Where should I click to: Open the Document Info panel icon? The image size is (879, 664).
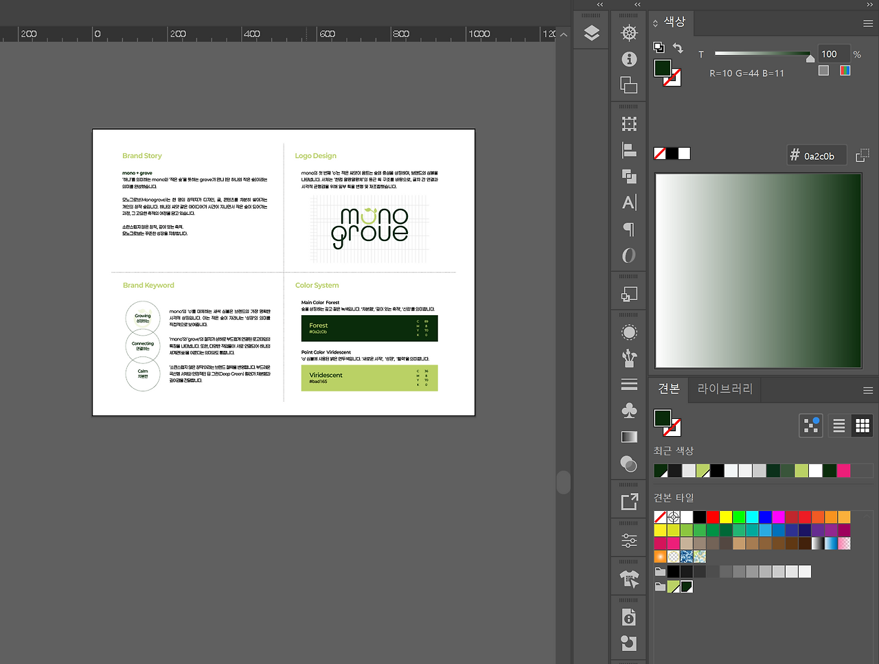pos(629,617)
